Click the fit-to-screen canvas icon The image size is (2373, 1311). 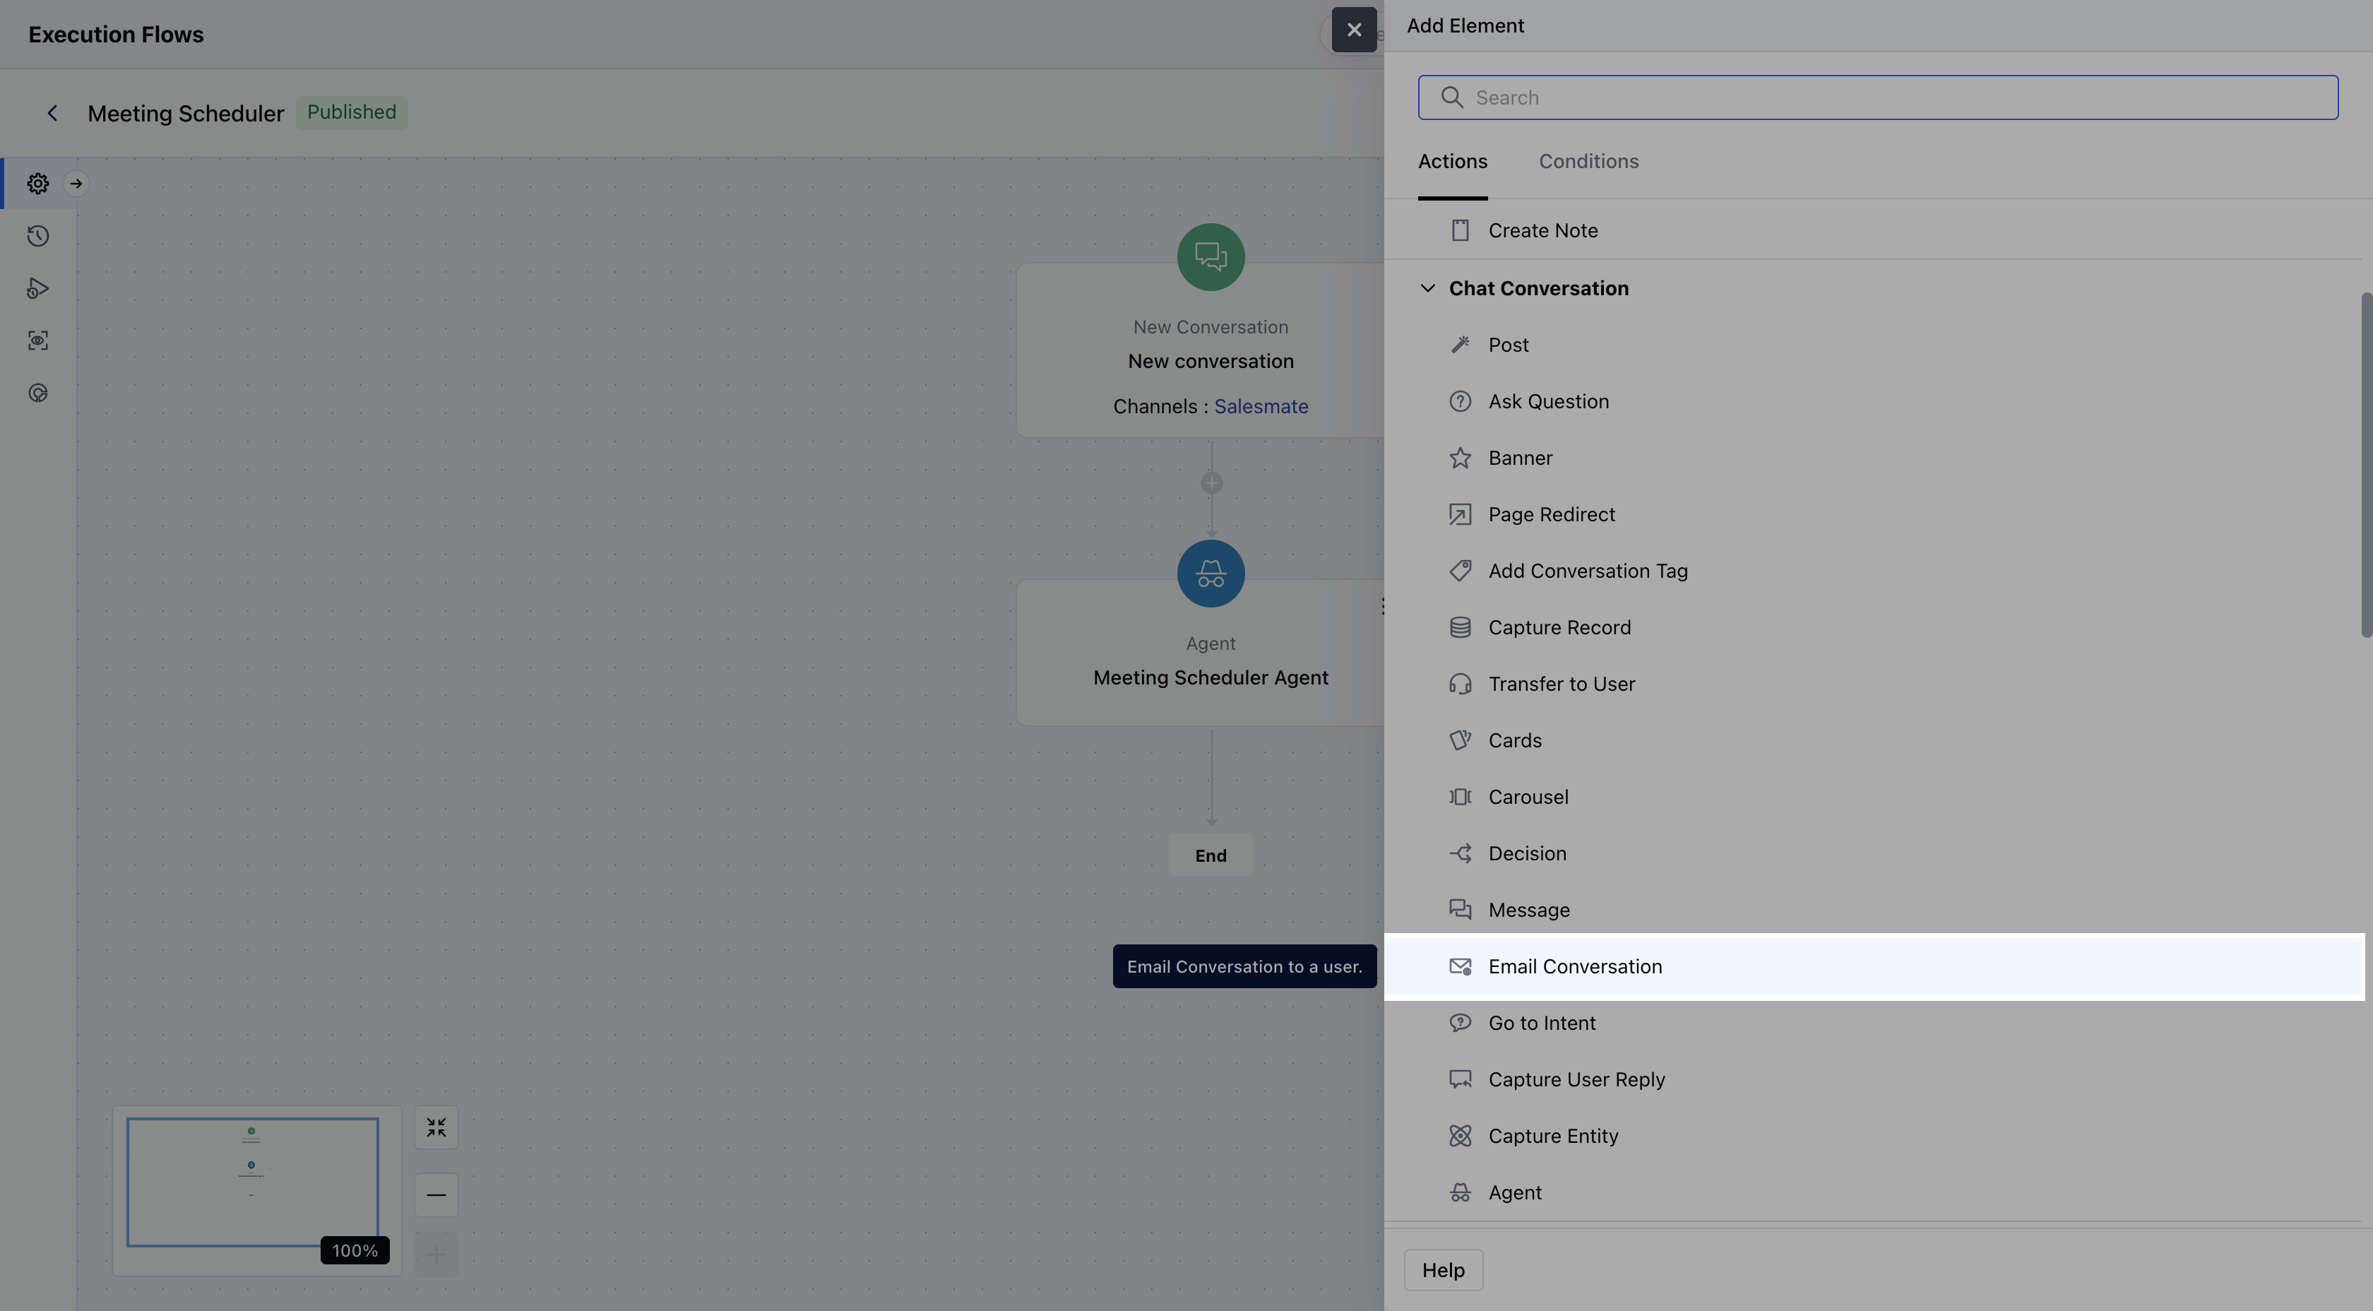436,1127
